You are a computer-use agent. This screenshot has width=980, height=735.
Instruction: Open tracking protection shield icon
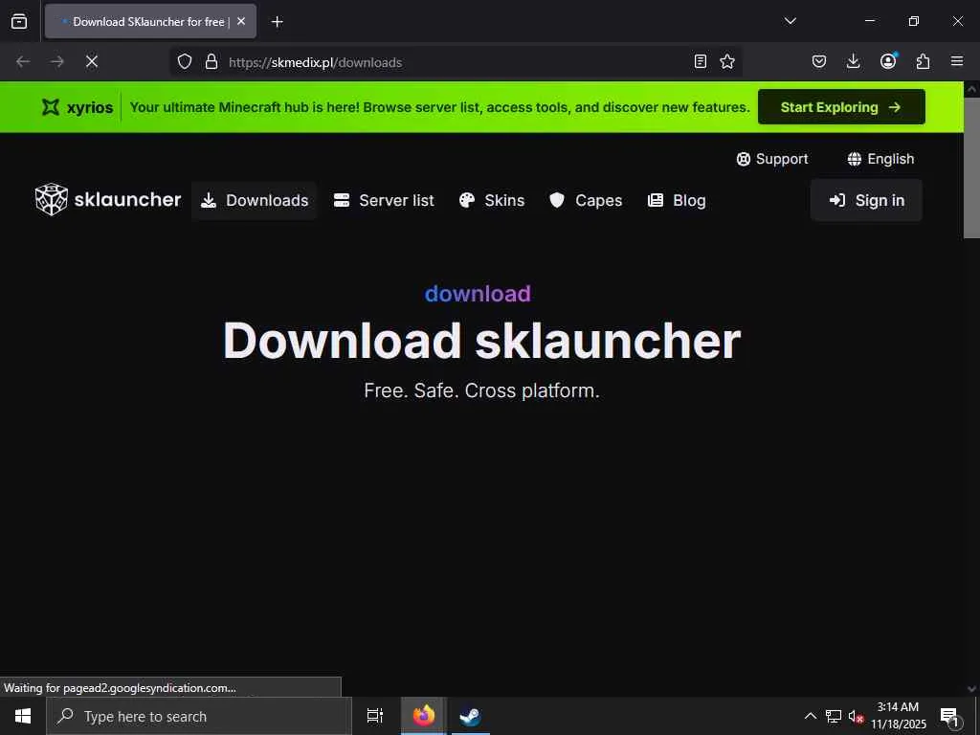[x=185, y=61]
